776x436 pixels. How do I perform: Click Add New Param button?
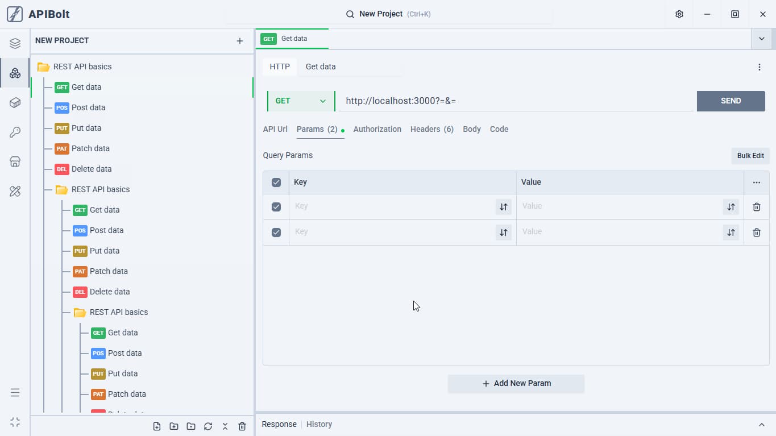click(516, 384)
